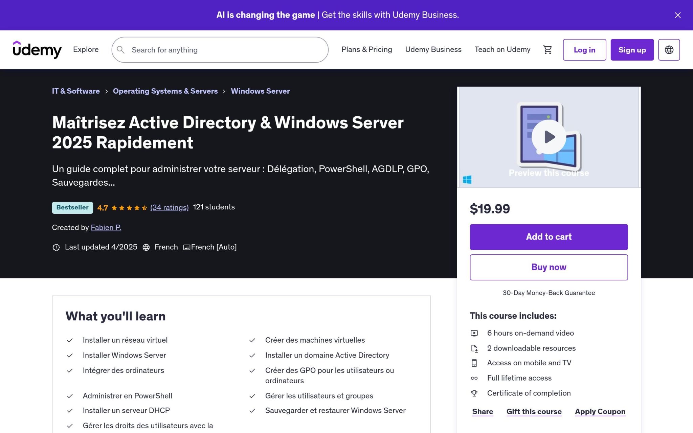Click the AI is changing the game banner text

[266, 15]
